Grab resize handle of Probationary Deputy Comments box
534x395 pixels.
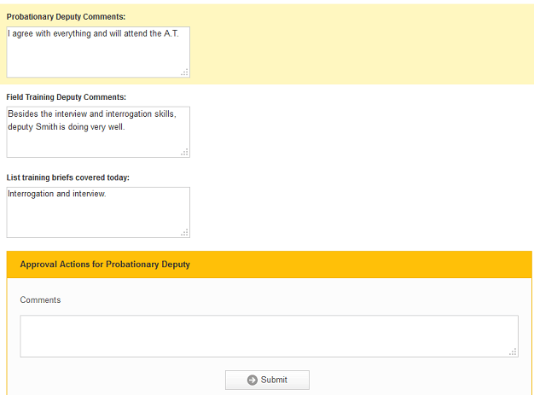(184, 73)
